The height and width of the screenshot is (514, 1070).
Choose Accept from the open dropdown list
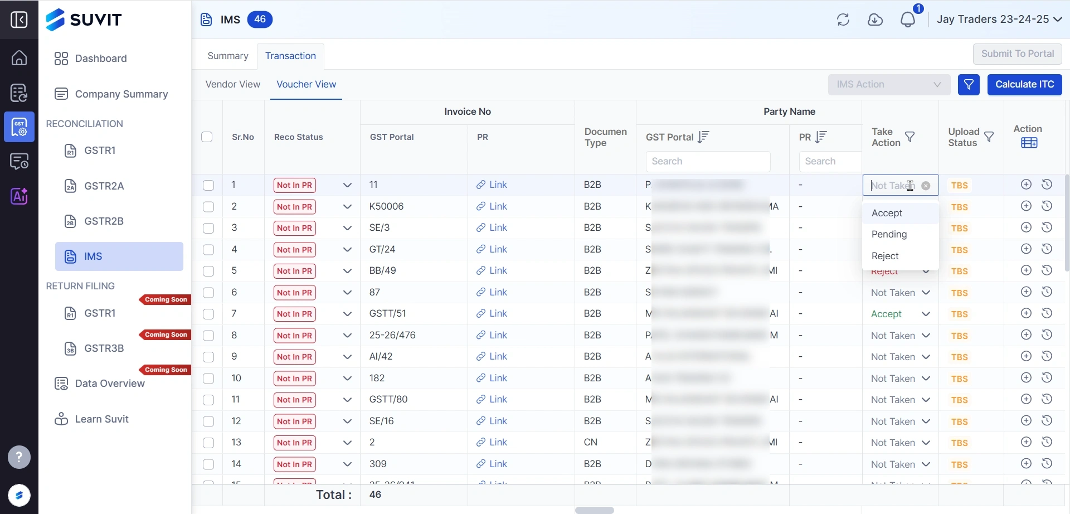coord(901,213)
